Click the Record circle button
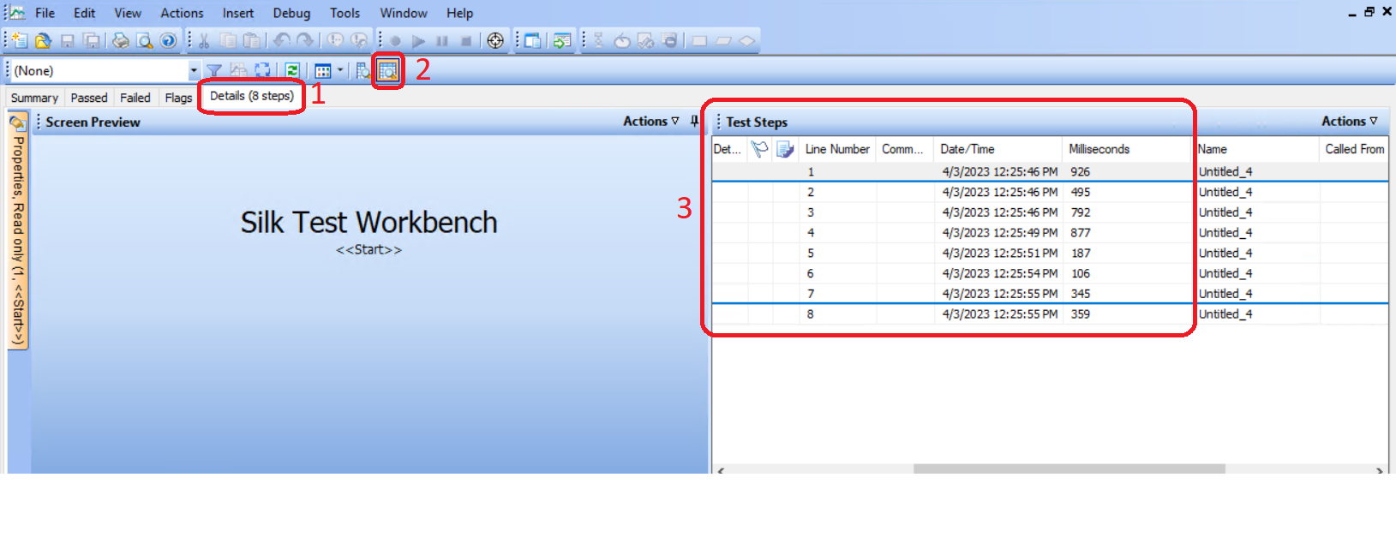This screenshot has width=1396, height=555. 395,41
